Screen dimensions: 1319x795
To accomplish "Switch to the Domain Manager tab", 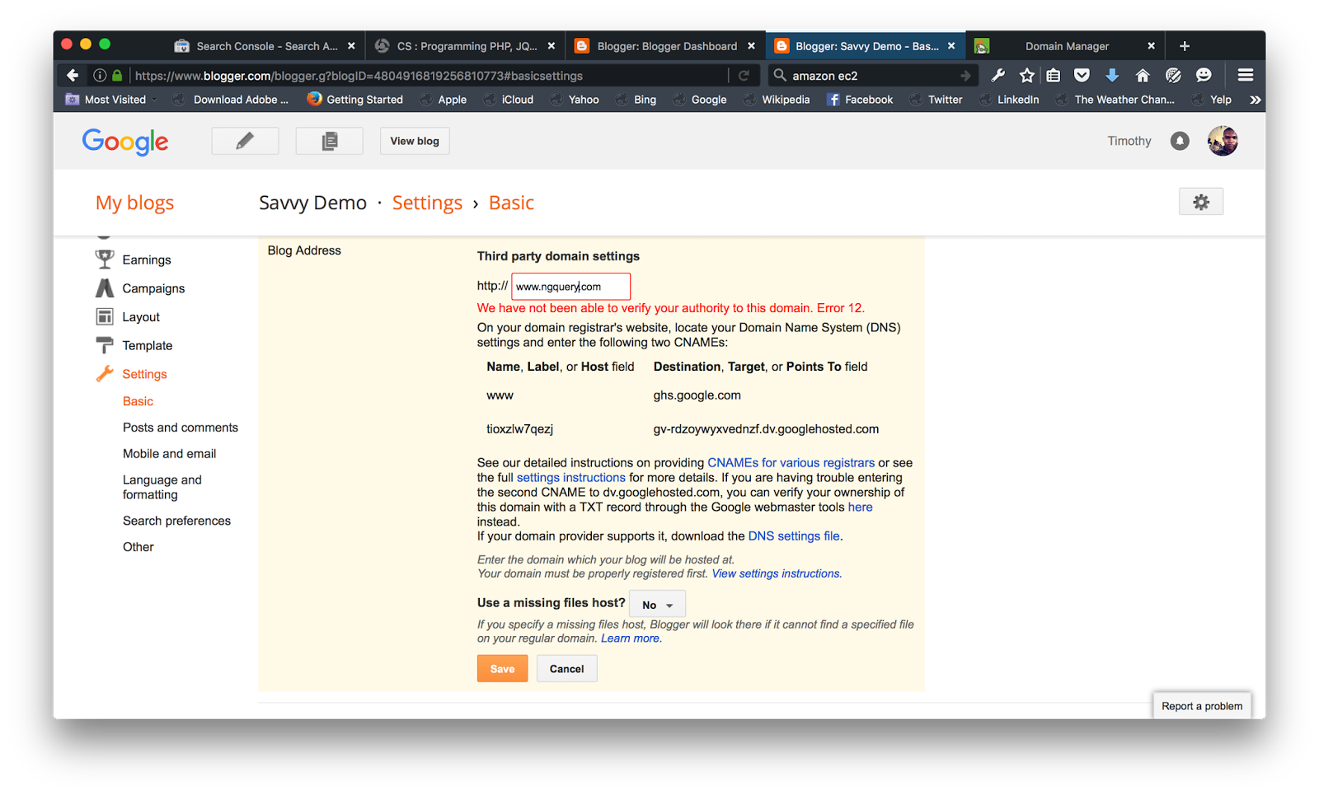I will pos(1067,46).
